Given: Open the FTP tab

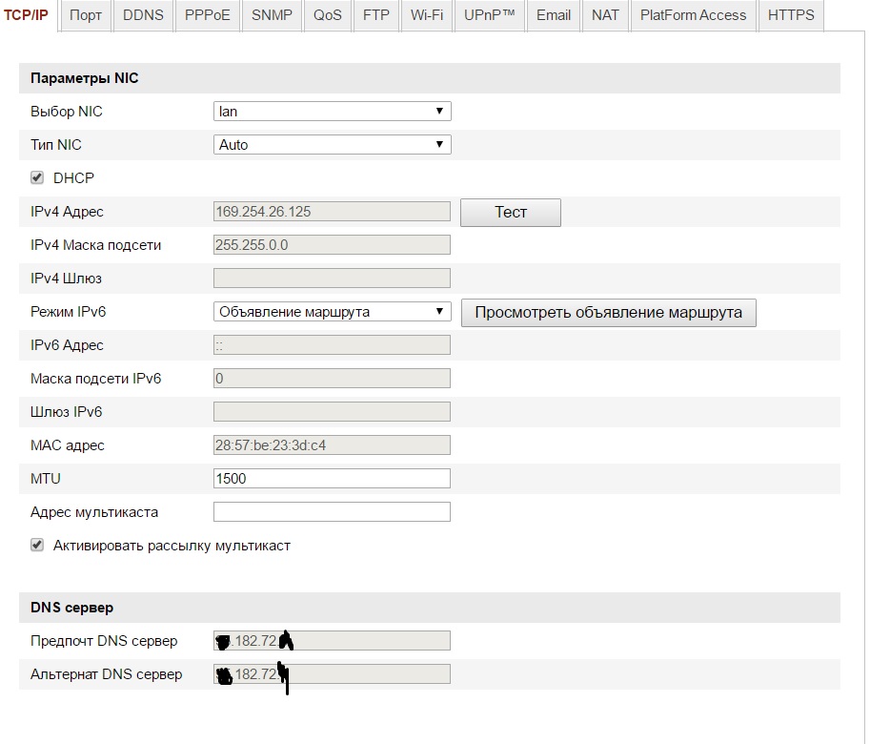Looking at the screenshot, I should tap(376, 15).
